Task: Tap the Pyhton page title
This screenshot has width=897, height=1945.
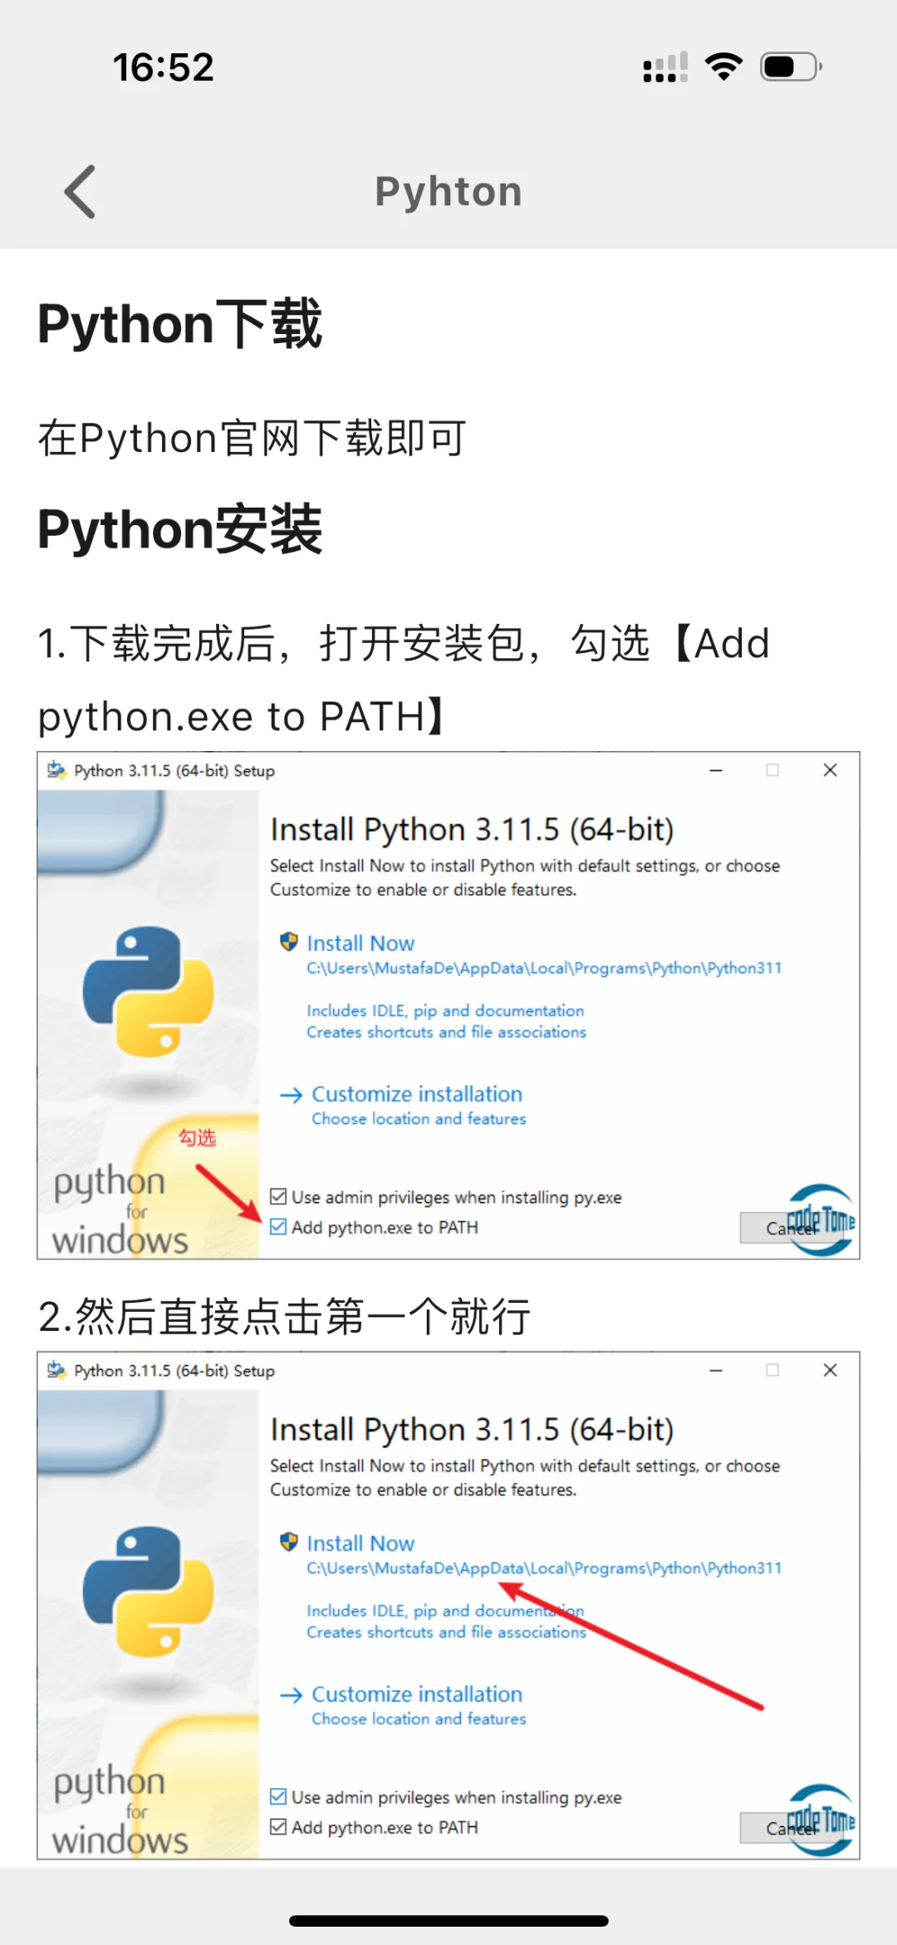Action: (448, 192)
